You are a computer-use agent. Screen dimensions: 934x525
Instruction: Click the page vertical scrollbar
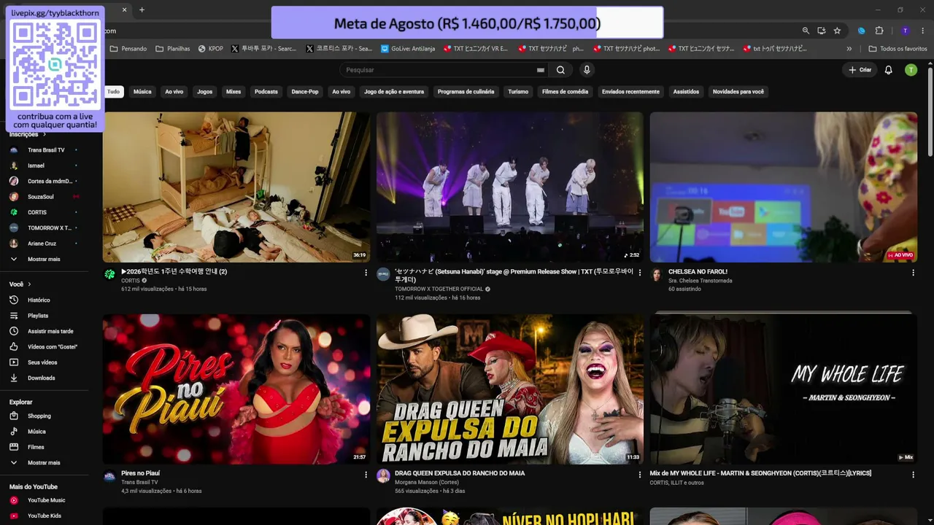click(x=930, y=111)
